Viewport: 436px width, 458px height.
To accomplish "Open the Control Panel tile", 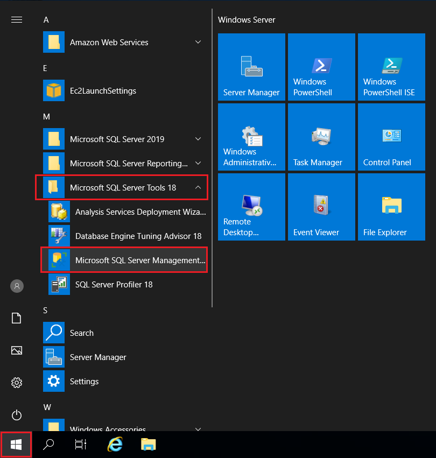I will 391,137.
